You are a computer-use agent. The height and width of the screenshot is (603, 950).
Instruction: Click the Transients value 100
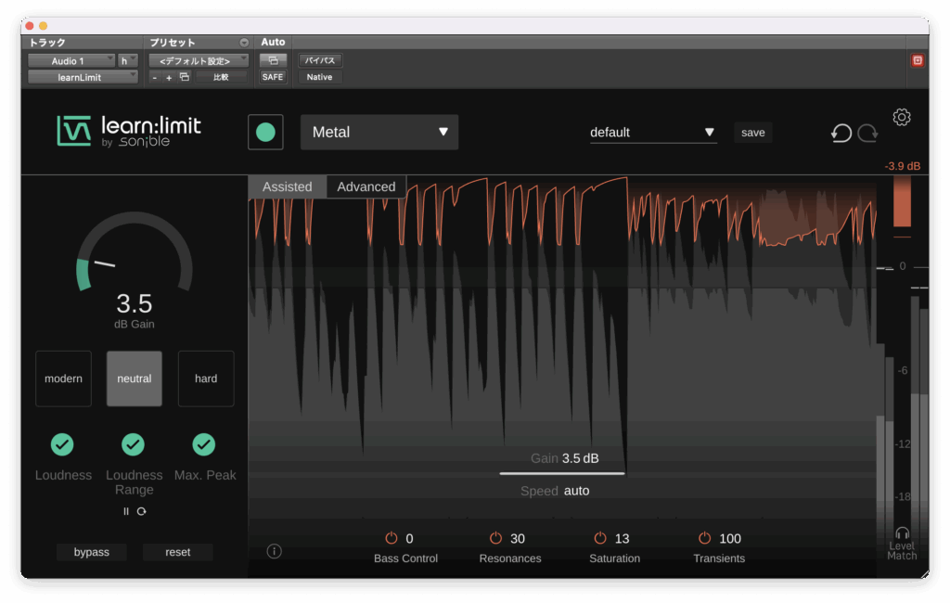point(730,539)
